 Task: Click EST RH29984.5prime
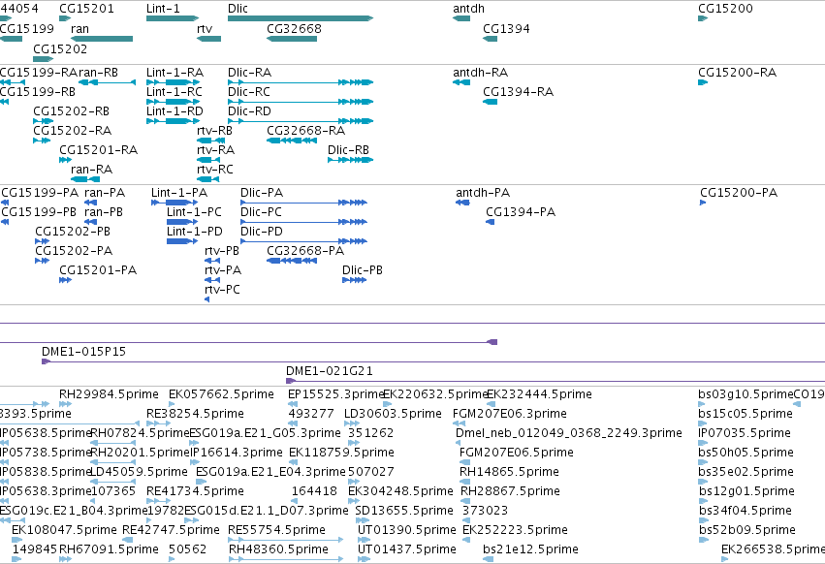[x=65, y=404]
